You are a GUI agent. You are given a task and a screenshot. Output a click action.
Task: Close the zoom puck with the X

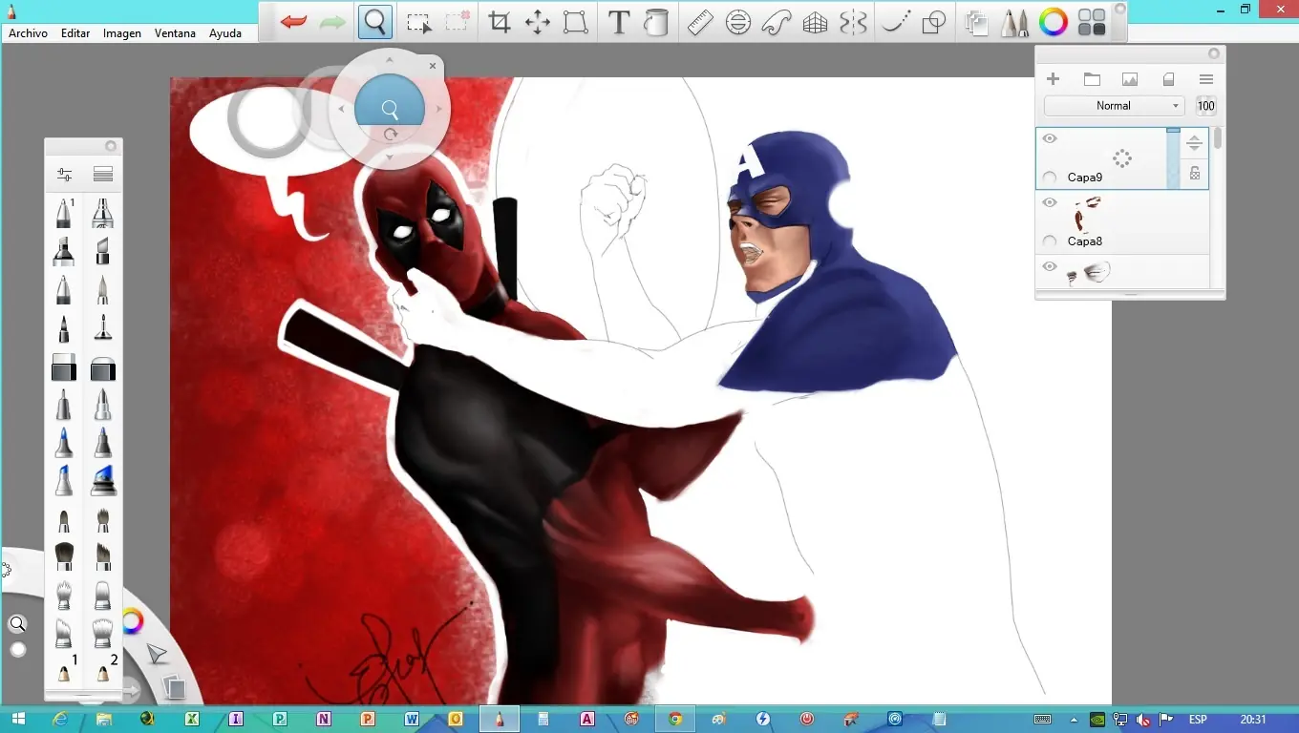(x=433, y=66)
